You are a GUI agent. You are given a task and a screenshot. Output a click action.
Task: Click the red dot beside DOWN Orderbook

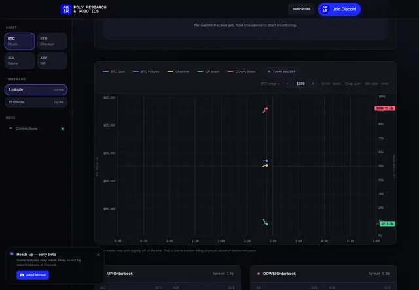tap(259, 274)
